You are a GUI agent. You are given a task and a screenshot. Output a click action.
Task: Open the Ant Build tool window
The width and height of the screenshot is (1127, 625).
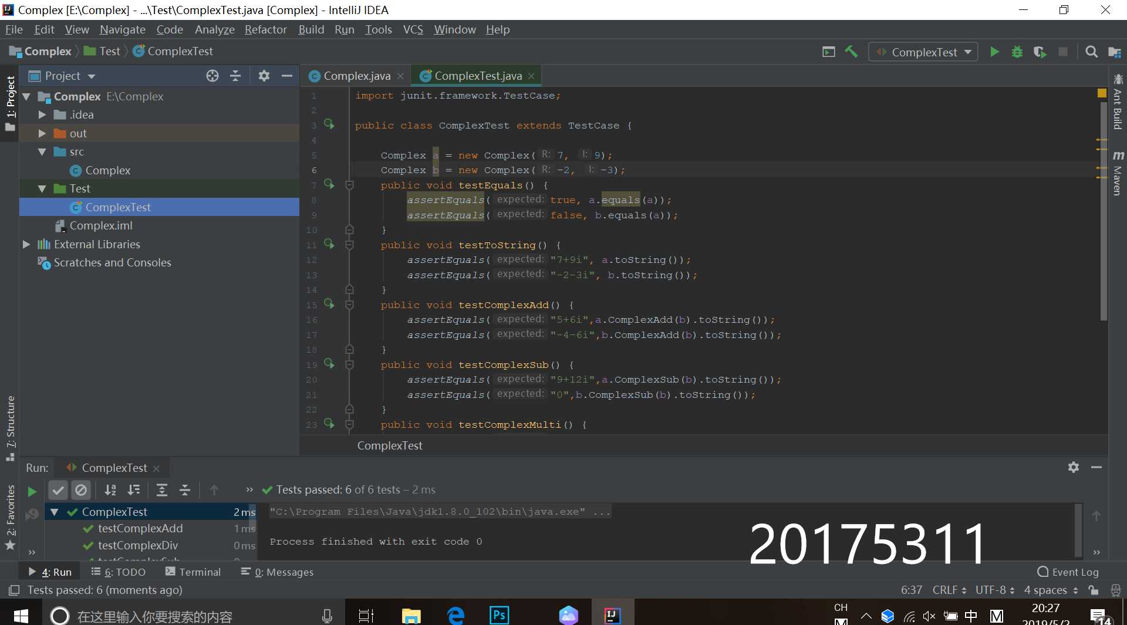click(1118, 102)
